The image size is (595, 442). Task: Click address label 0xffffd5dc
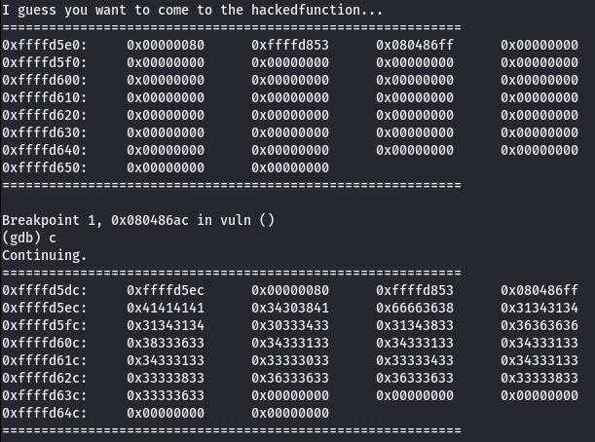pyautogui.click(x=45, y=291)
